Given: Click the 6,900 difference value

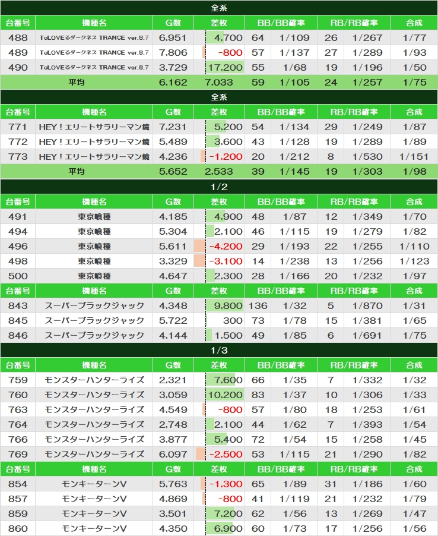Looking at the screenshot, I should 228,529.
